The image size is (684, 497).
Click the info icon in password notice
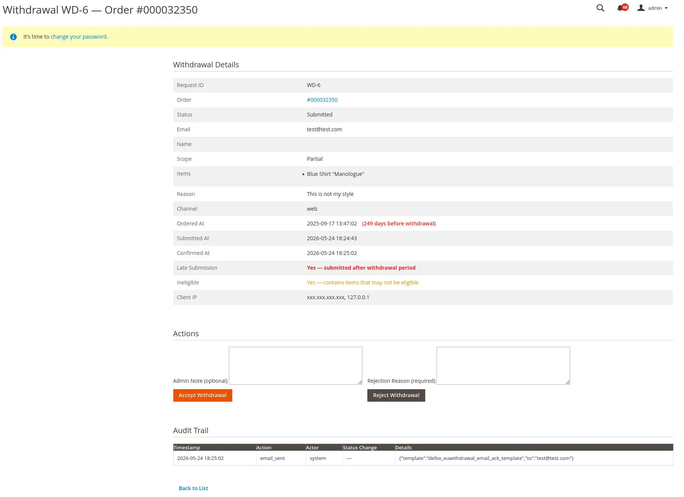coord(13,37)
